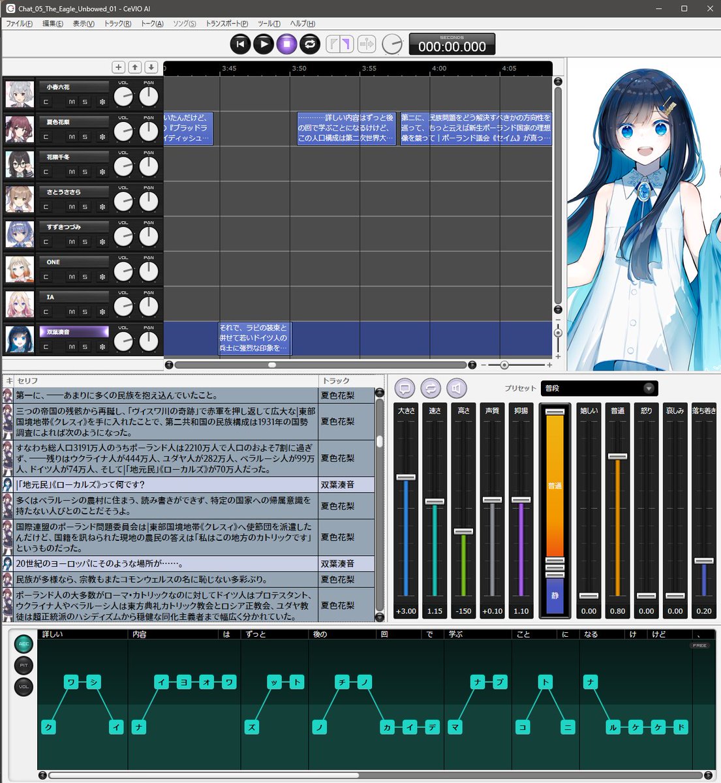Viewport: 721px width, 783px height.
Task: Open the ツール menu
Action: [269, 23]
